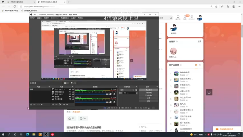Open microphone channel settings gear
This screenshot has width=243, height=137.
[115, 94]
